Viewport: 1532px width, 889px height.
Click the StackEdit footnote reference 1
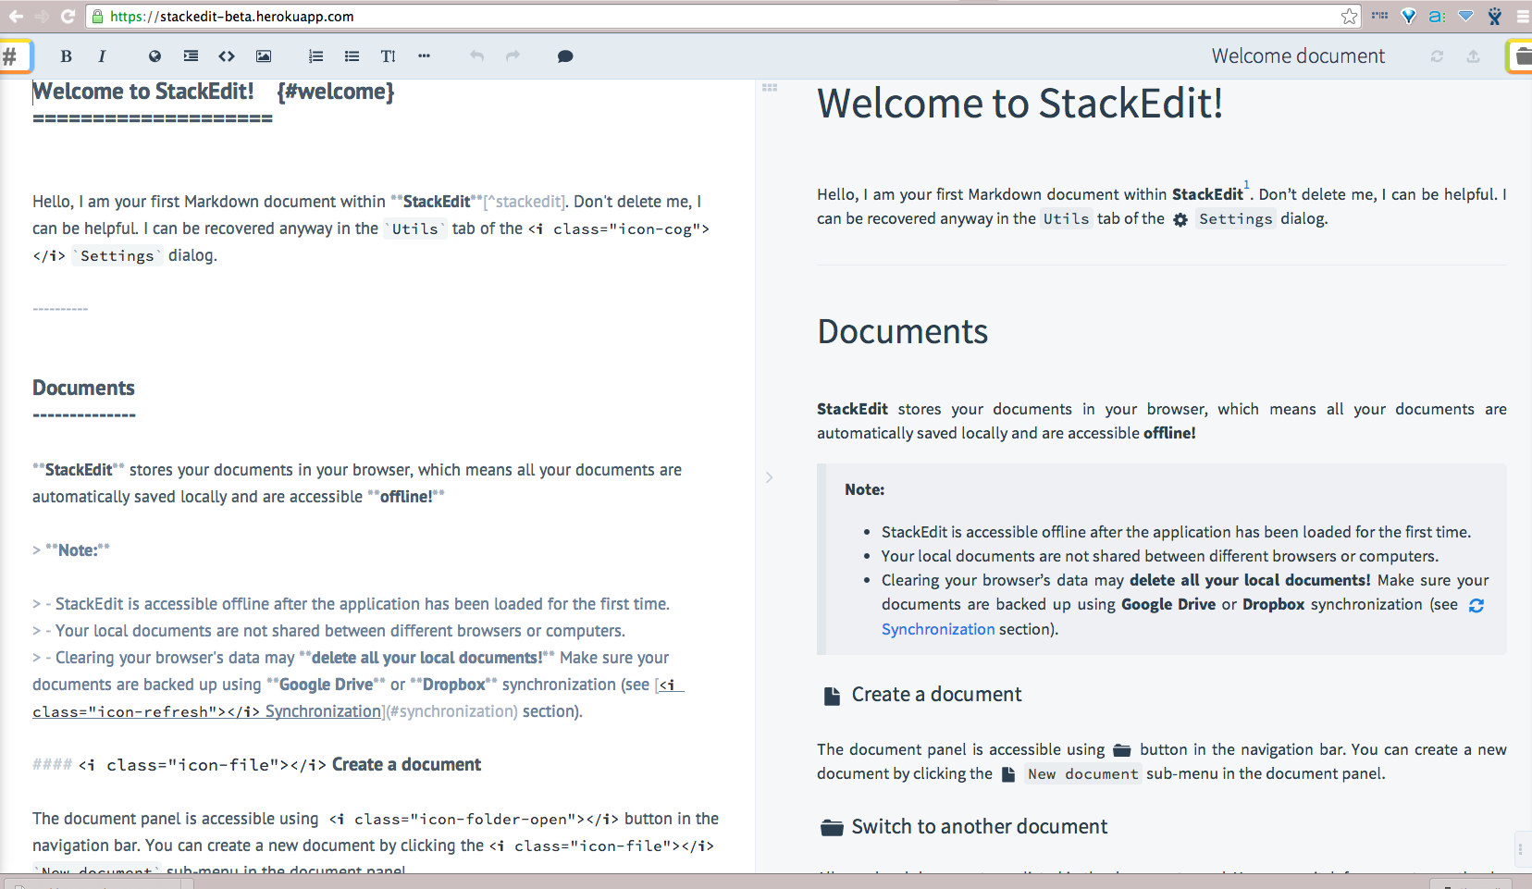1246,184
